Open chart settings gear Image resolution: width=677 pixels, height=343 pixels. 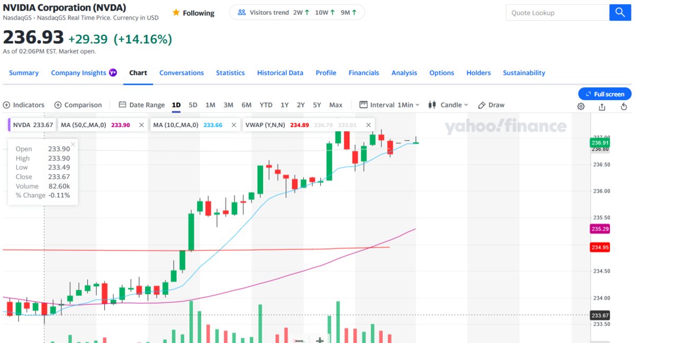[x=581, y=106]
